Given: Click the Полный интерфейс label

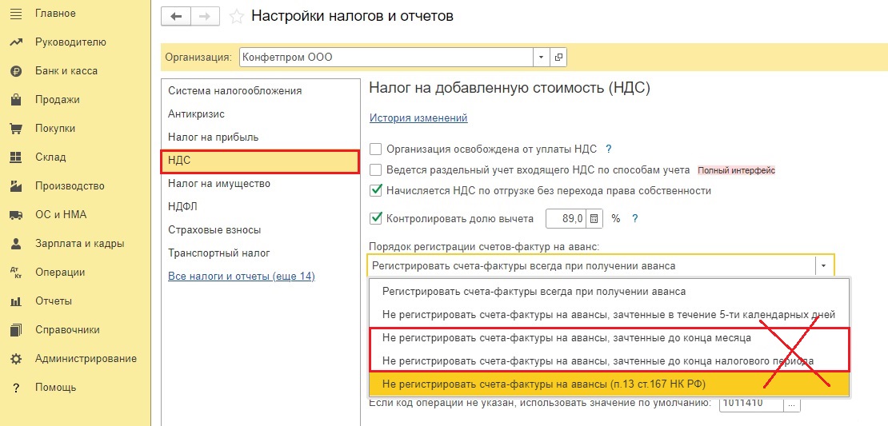Looking at the screenshot, I should (x=736, y=169).
